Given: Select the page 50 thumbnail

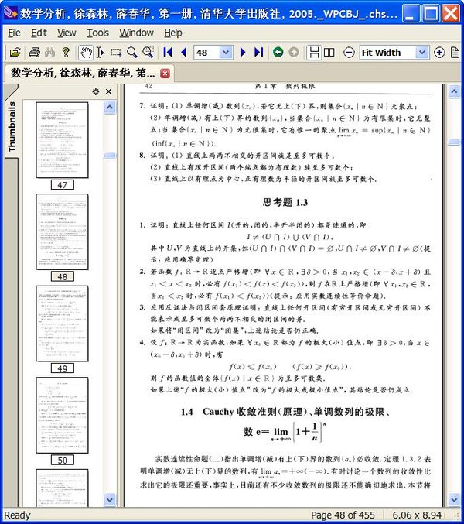Looking at the screenshot, I should click(62, 416).
